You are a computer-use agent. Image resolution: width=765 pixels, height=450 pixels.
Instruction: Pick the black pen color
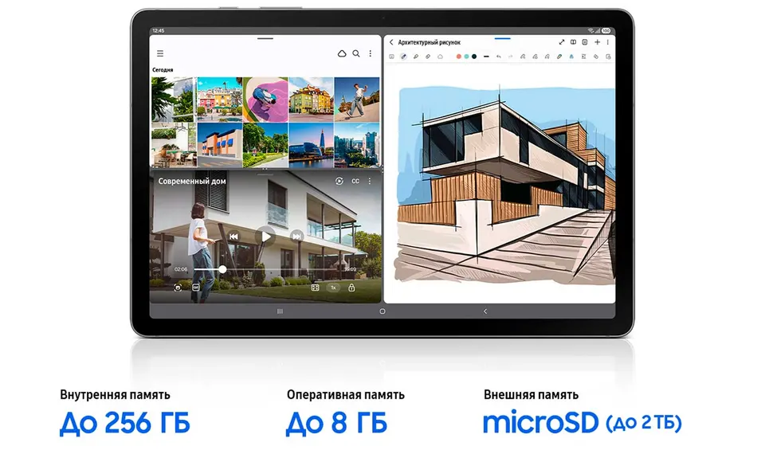point(474,57)
